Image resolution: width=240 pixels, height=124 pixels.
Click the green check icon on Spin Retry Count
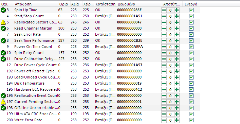point(3,53)
